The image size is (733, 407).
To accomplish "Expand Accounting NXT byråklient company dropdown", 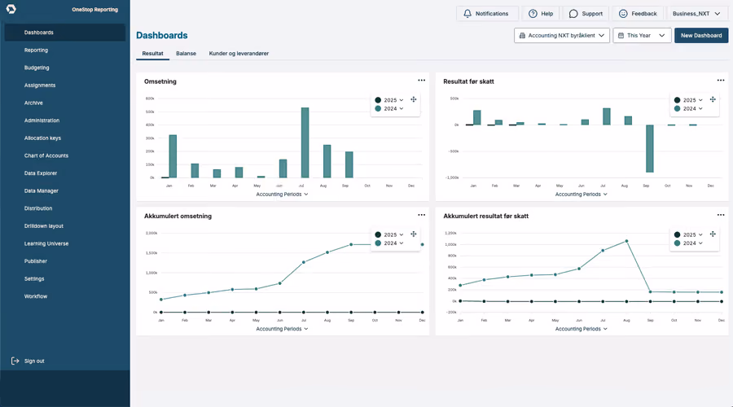I will coord(562,36).
